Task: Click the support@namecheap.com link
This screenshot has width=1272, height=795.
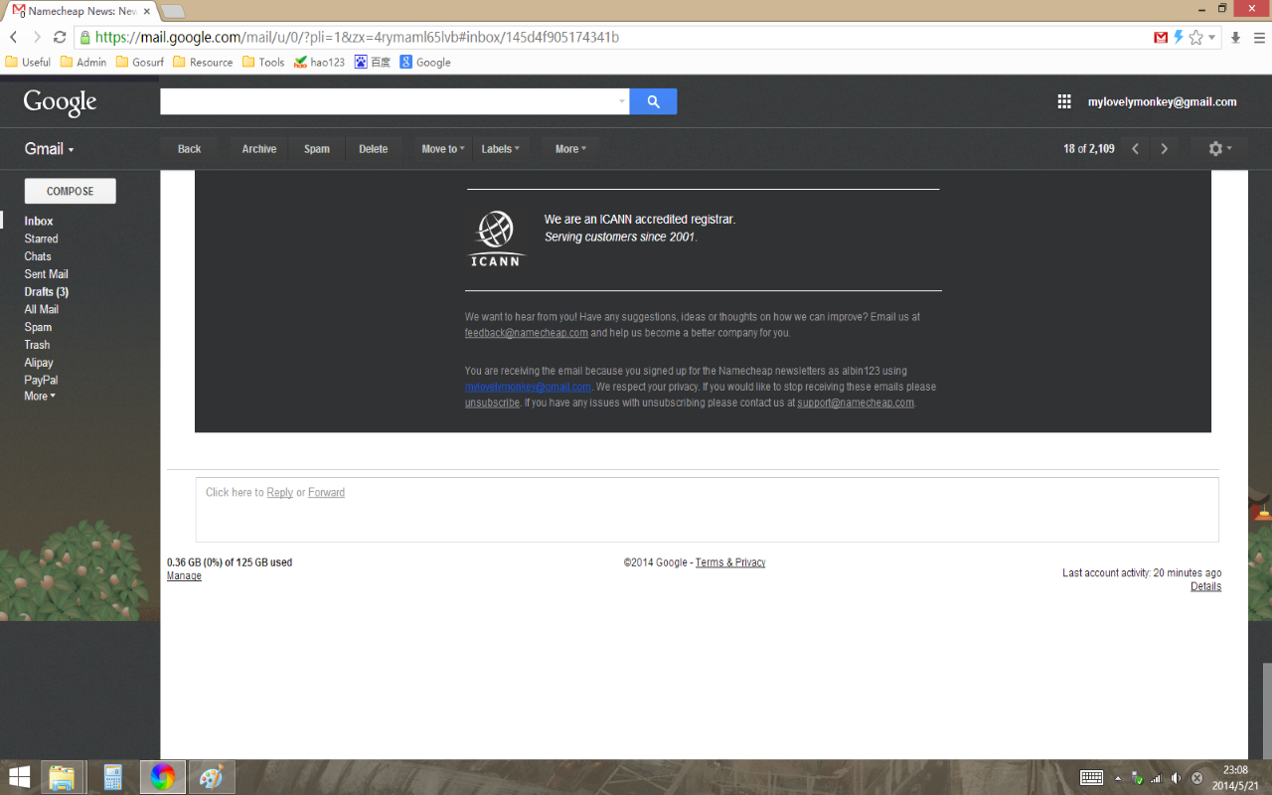Action: pos(856,402)
